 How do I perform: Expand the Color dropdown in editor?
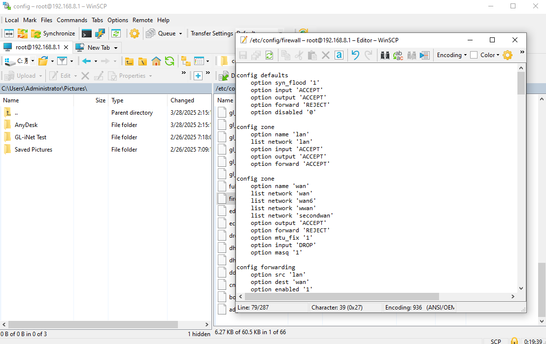coord(490,55)
